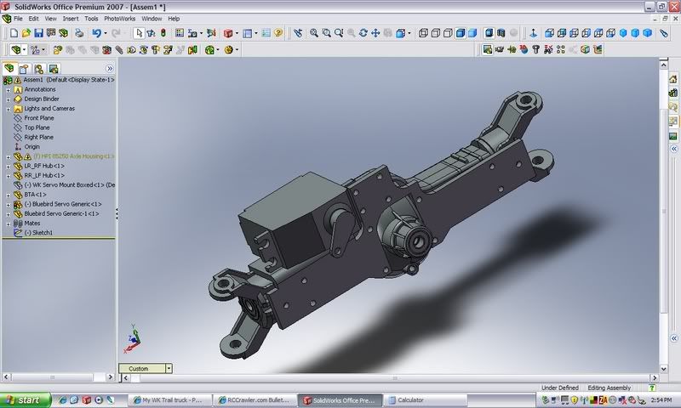Choose the Zoom to Area tool

[326, 33]
